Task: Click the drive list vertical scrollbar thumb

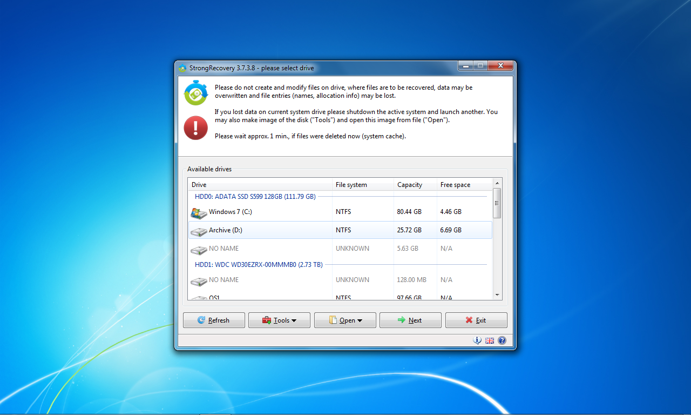Action: pos(497,203)
